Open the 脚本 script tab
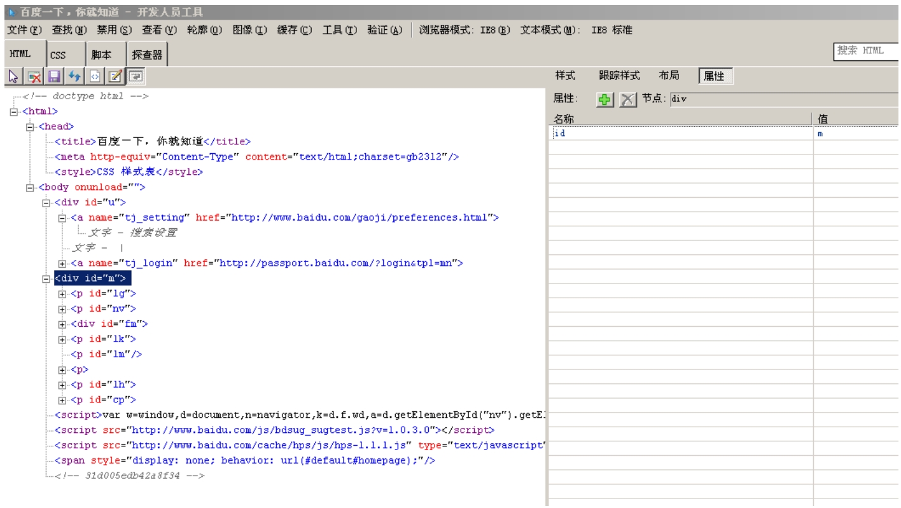 coord(106,55)
